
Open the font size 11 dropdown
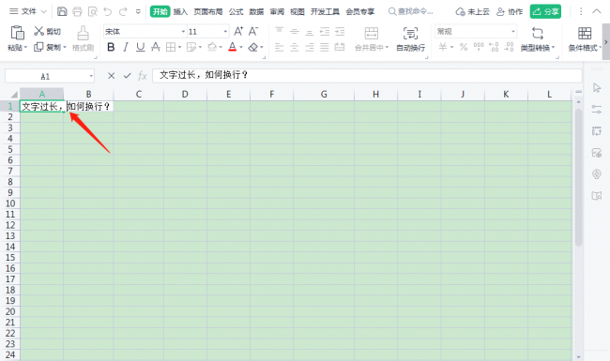point(225,32)
